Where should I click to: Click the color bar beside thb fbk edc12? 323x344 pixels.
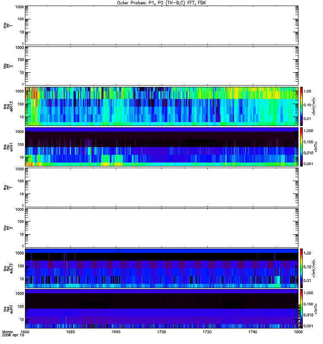click(301, 106)
